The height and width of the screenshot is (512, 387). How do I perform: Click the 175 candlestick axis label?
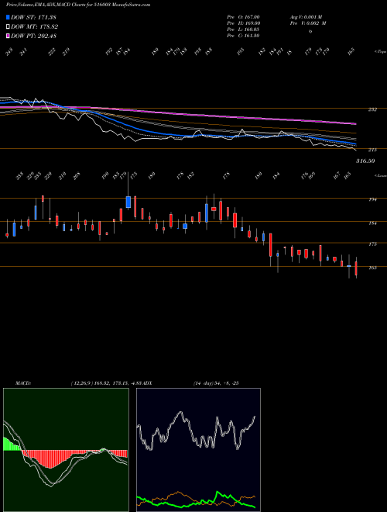(375, 244)
